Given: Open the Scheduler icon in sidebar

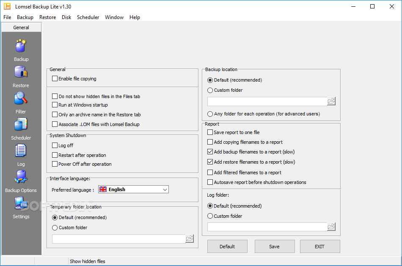Looking at the screenshot, I should (21, 125).
